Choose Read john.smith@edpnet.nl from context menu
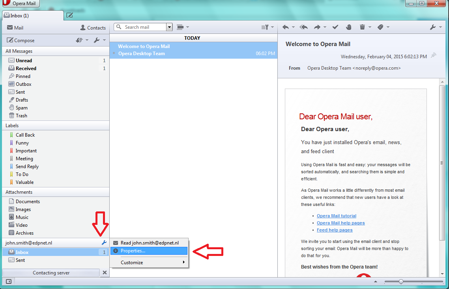 click(x=150, y=243)
